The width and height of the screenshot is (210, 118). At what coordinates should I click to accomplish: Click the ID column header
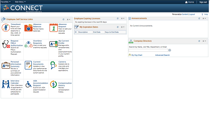pos(76,32)
